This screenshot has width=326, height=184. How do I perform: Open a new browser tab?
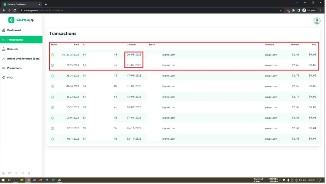tap(46, 4)
